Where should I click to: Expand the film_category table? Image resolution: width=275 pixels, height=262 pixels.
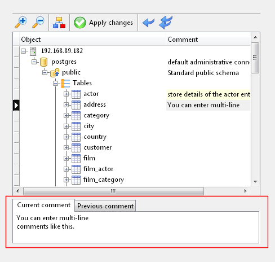coord(66,180)
